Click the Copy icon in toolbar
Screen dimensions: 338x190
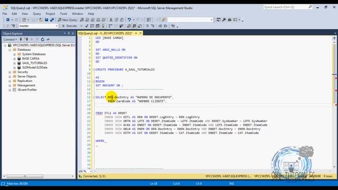[x=116, y=20]
